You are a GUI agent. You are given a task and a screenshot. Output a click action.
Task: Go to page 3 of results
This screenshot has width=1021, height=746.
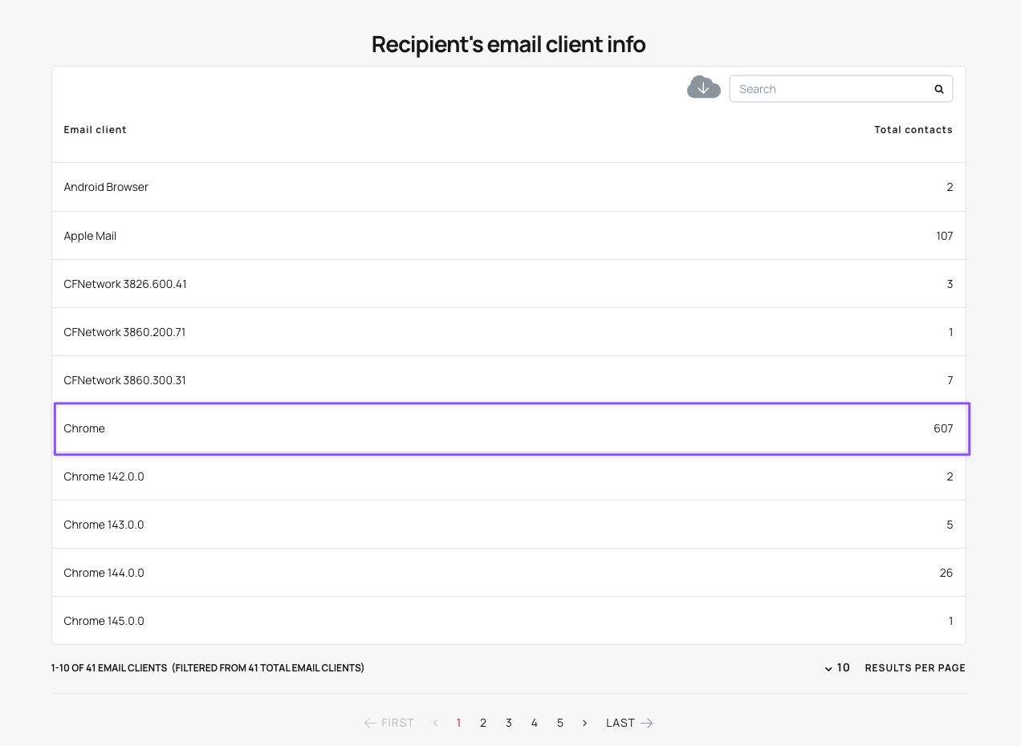[x=509, y=723]
